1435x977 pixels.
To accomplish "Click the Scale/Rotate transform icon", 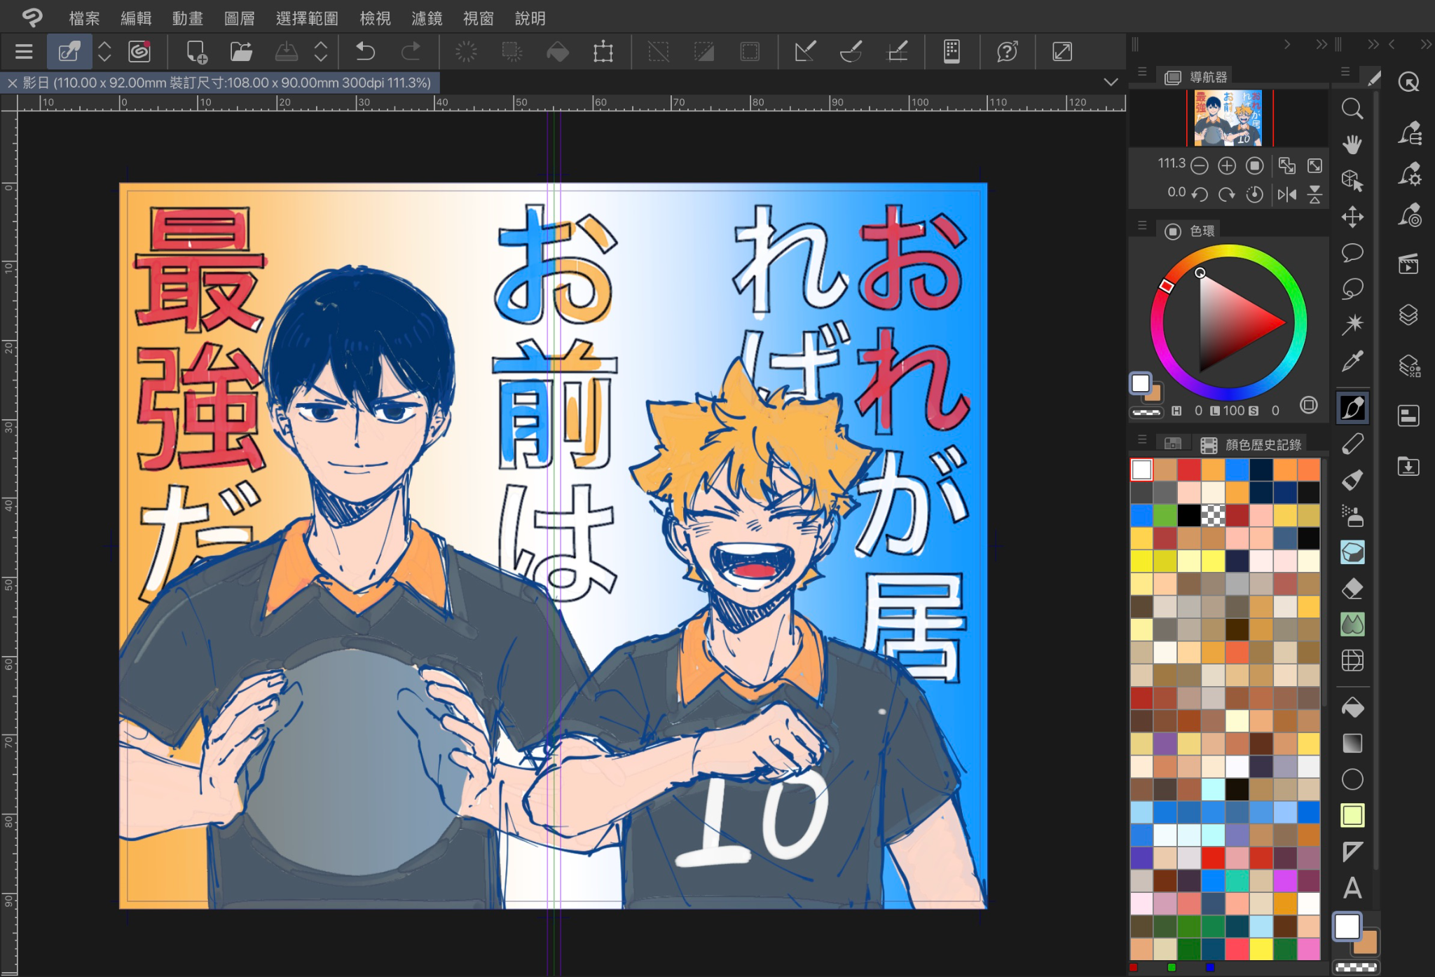I will [603, 52].
